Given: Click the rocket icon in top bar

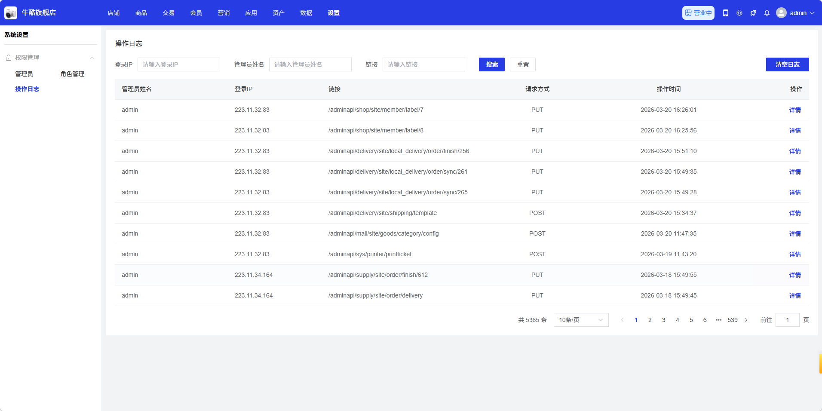Looking at the screenshot, I should tap(753, 13).
